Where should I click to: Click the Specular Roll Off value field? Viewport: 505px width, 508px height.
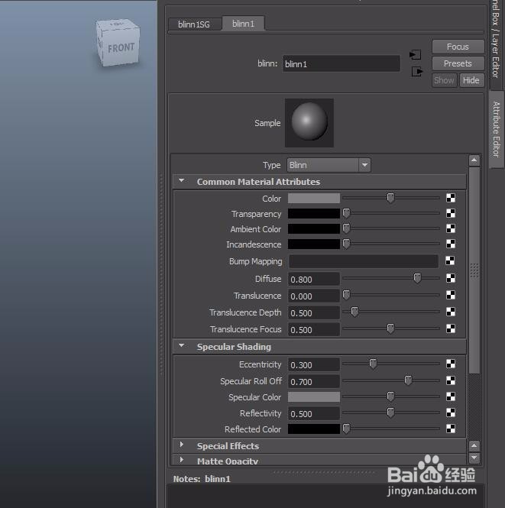[x=314, y=382]
